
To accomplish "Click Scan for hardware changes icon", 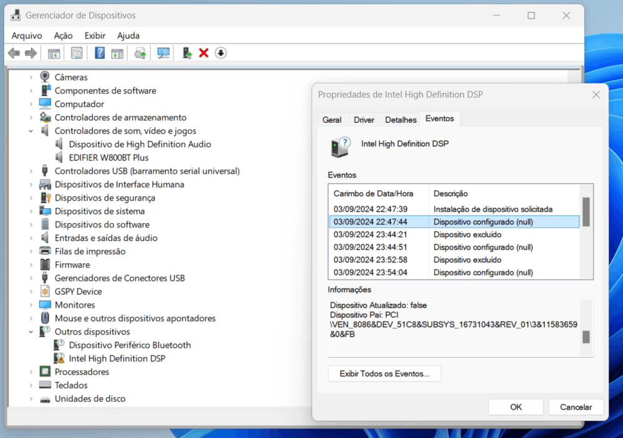I will [162, 52].
